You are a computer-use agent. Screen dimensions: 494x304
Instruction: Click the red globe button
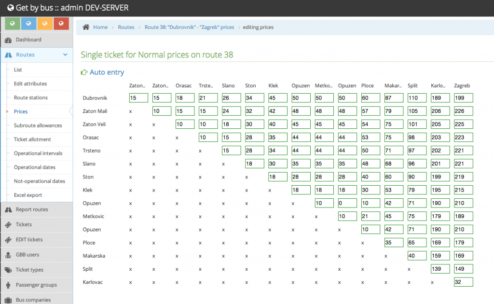(x=61, y=23)
